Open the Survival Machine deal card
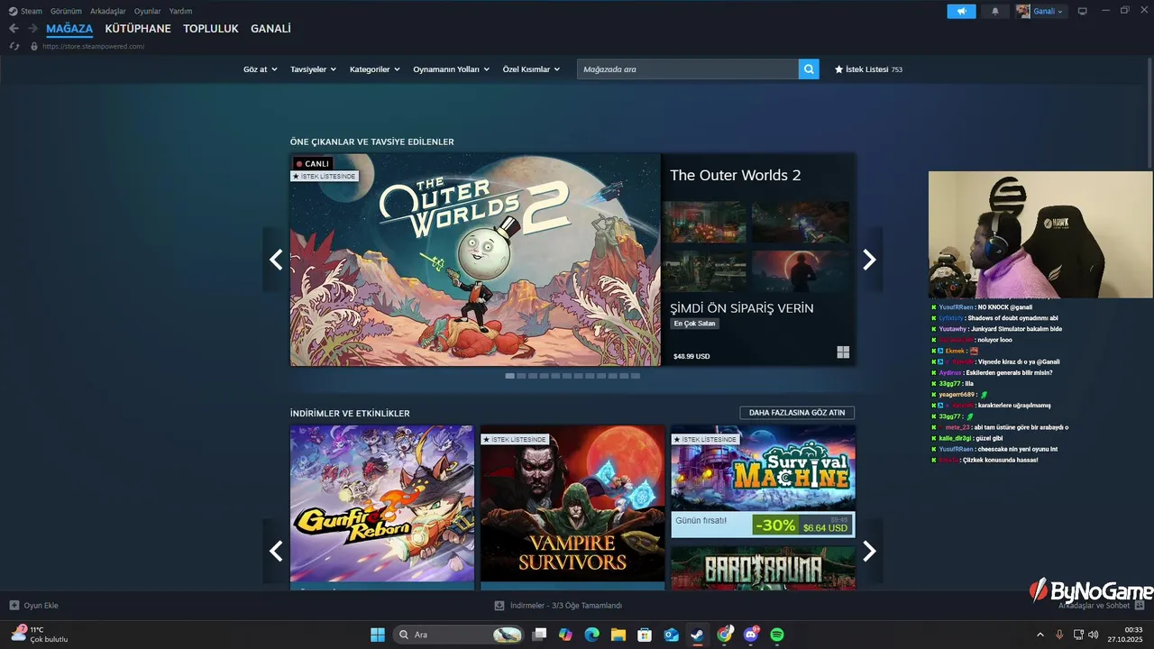The width and height of the screenshot is (1154, 649). pos(763,481)
